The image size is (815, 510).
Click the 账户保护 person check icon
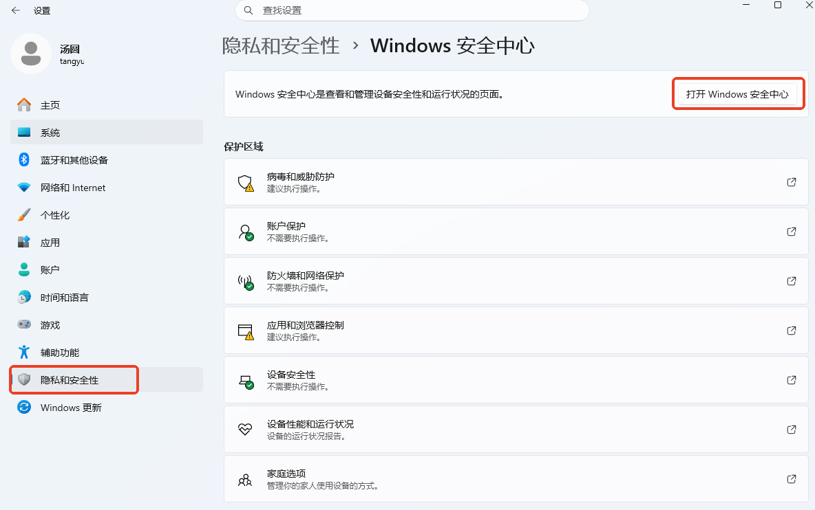[x=246, y=232]
